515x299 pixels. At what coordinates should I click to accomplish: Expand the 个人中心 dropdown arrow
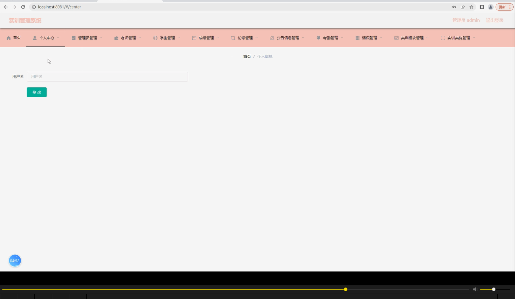pyautogui.click(x=58, y=38)
